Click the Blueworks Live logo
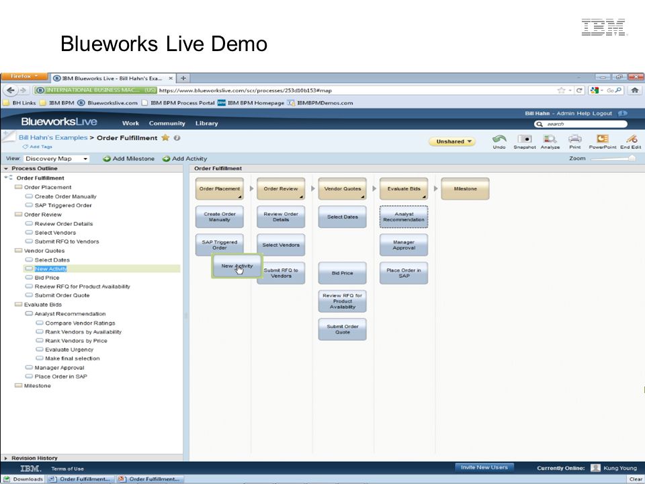The width and height of the screenshot is (645, 484). [x=59, y=122]
